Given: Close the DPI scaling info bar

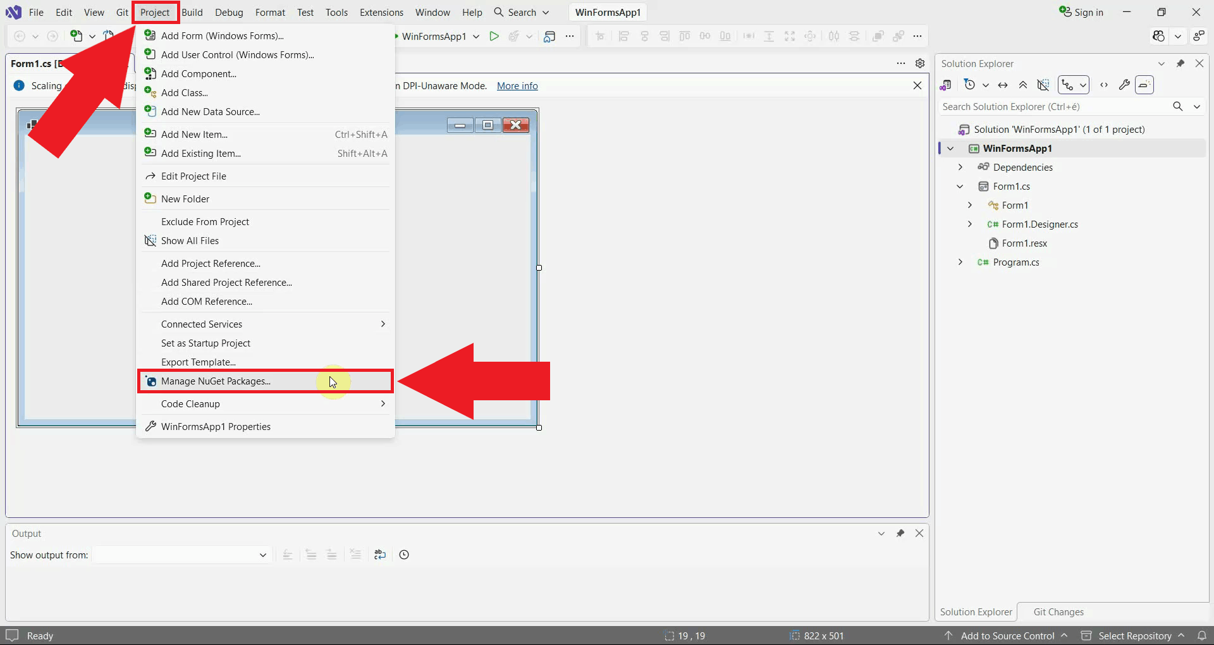Looking at the screenshot, I should pyautogui.click(x=917, y=85).
